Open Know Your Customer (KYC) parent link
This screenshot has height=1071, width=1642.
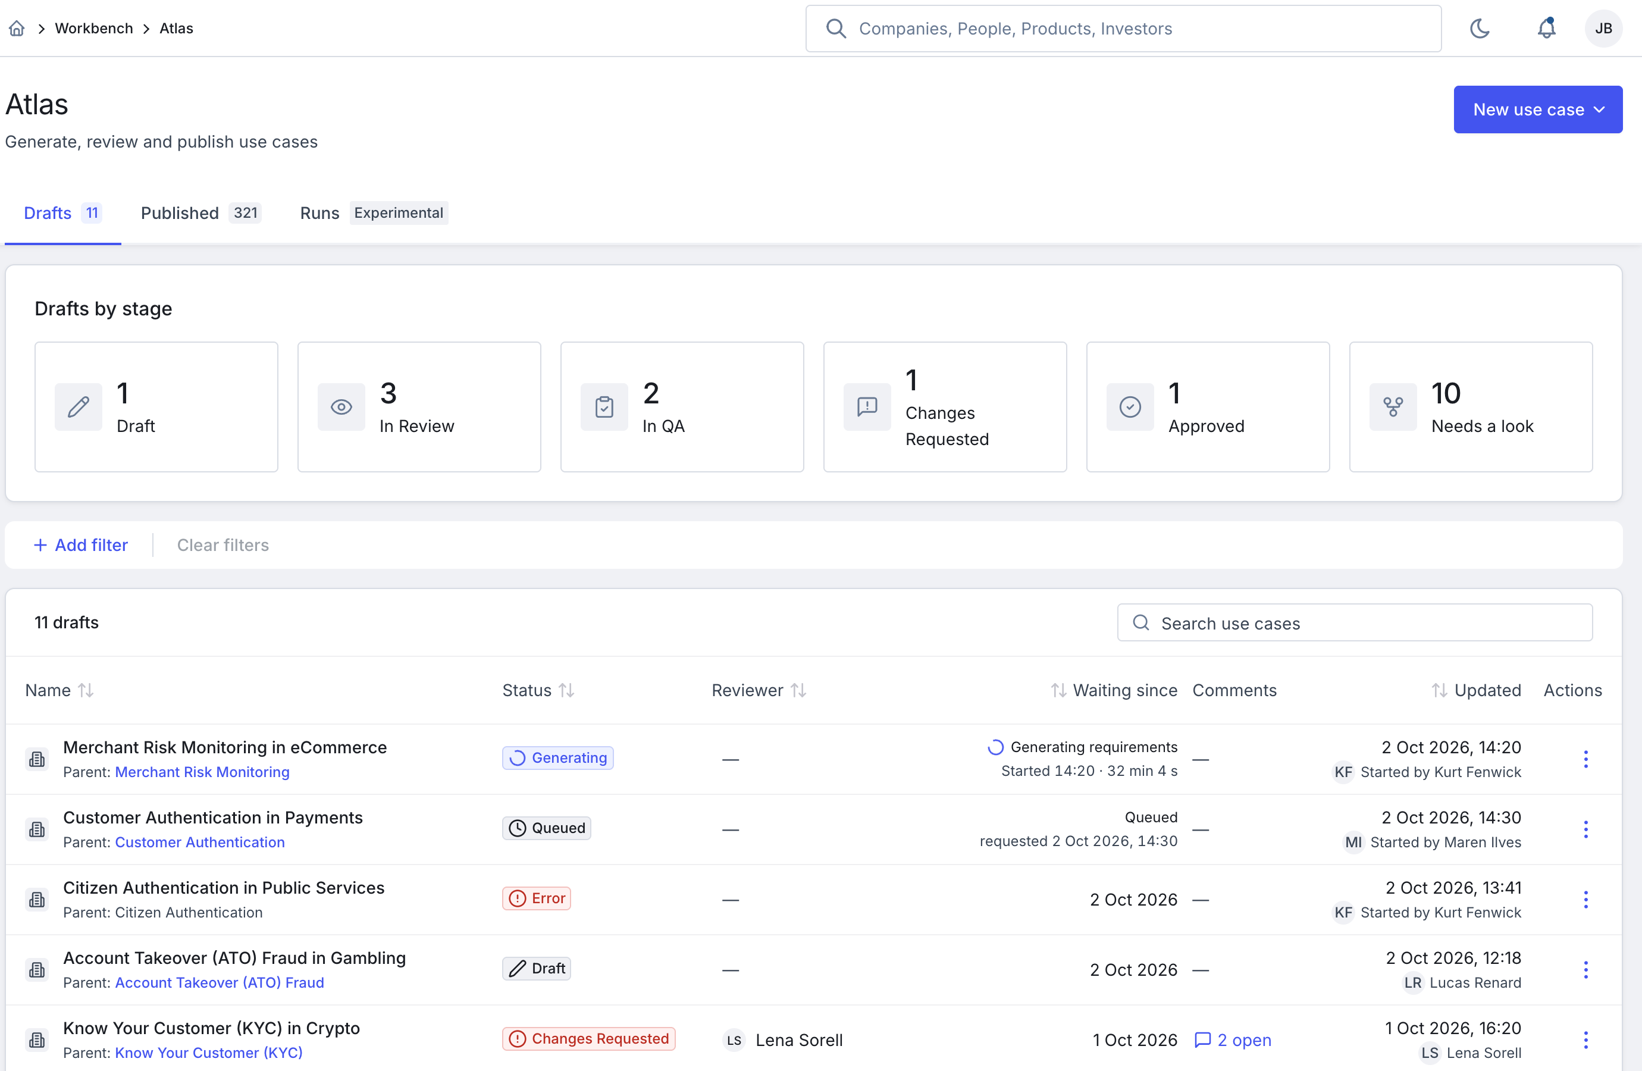[x=208, y=1053]
